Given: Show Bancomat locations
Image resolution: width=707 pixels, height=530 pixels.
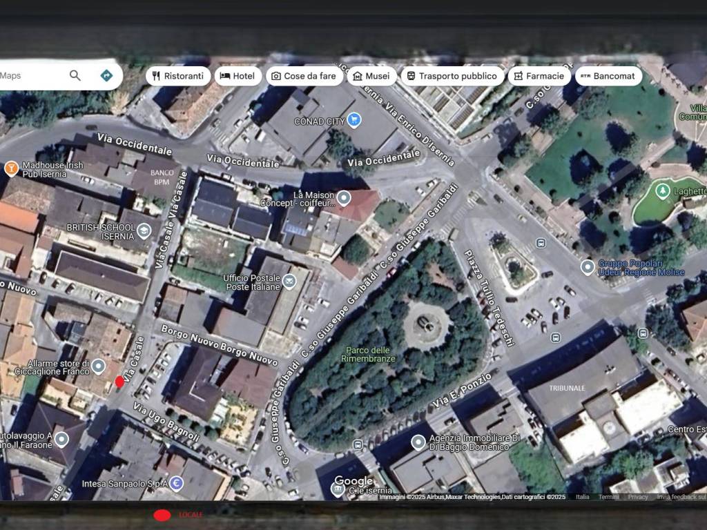Looking at the screenshot, I should coord(608,76).
